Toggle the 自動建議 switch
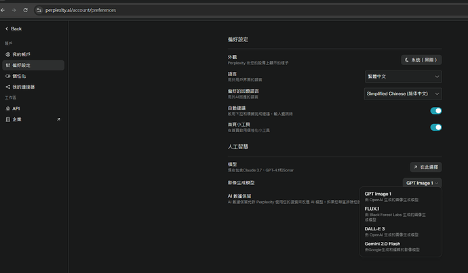 point(435,111)
